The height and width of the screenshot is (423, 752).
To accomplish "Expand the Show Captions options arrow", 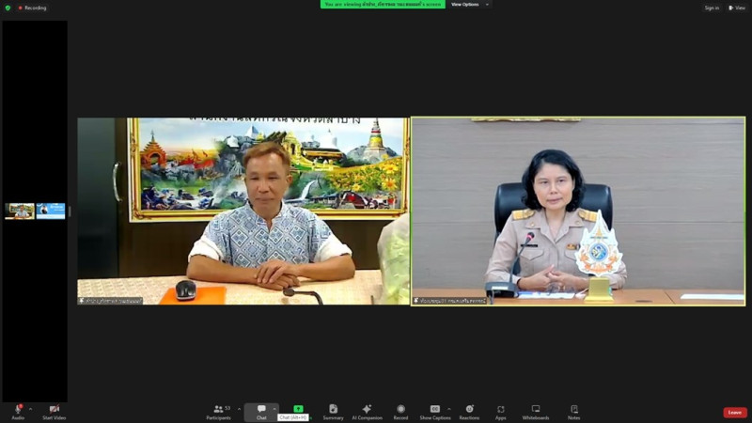I will click(449, 409).
